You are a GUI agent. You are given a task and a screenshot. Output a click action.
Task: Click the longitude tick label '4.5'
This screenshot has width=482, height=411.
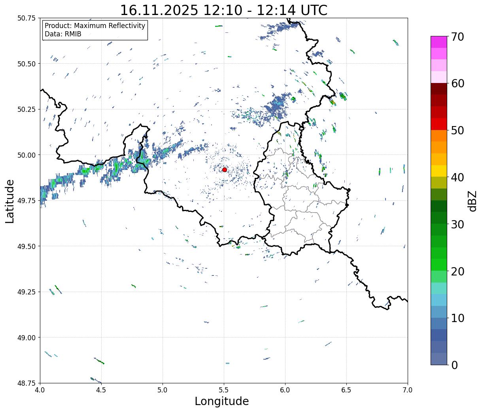(101, 390)
